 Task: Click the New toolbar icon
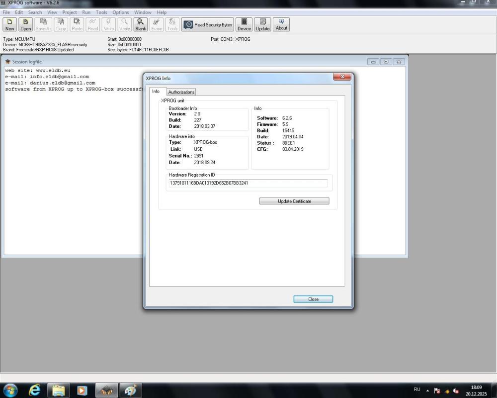coord(10,24)
